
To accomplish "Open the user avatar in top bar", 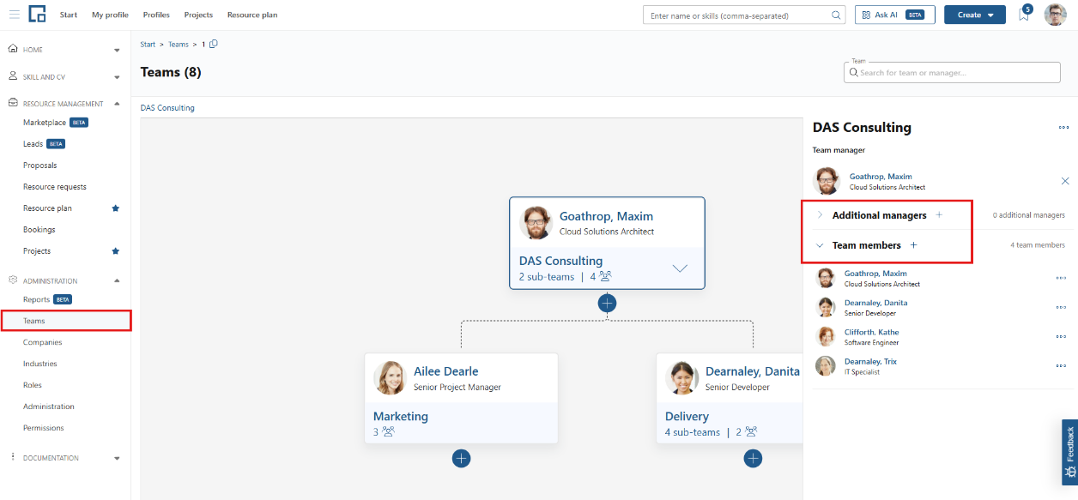I will tap(1055, 15).
